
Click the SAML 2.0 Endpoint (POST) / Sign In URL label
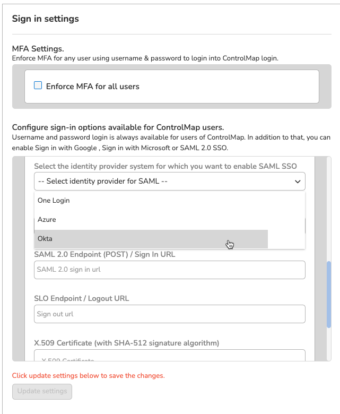click(104, 254)
